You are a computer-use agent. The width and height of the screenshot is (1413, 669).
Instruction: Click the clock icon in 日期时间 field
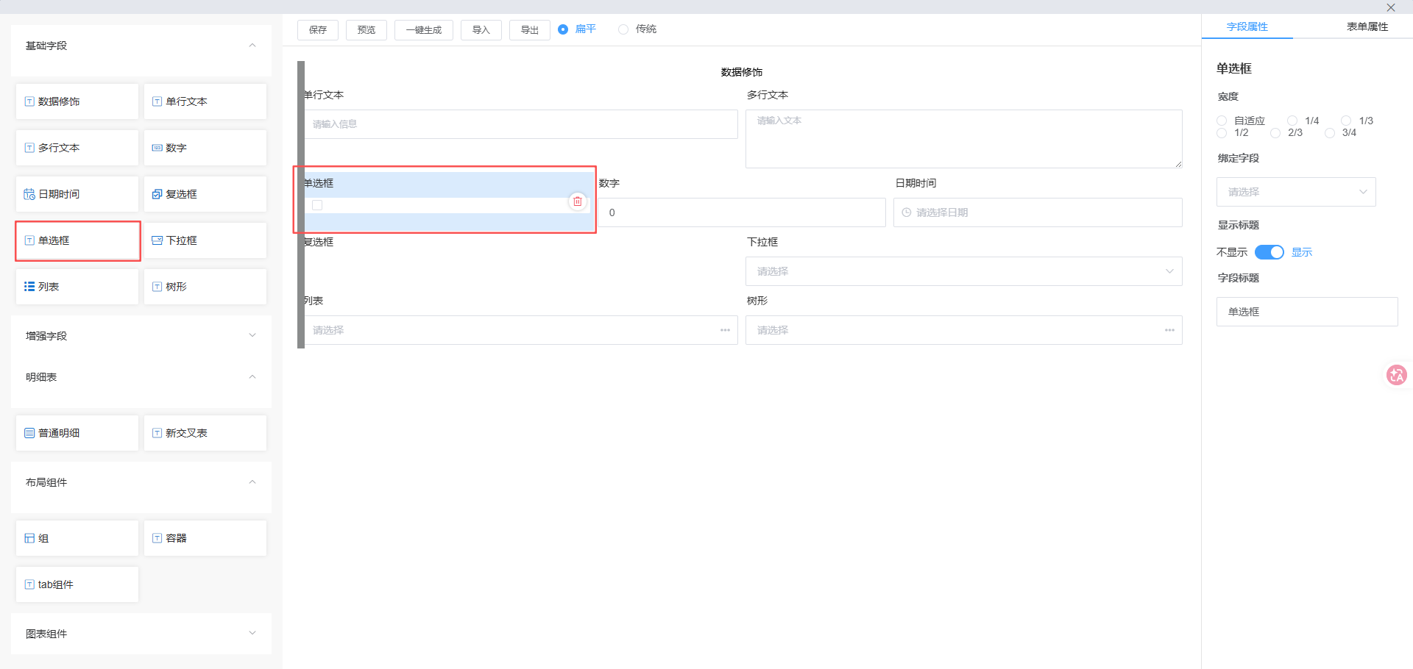point(906,212)
